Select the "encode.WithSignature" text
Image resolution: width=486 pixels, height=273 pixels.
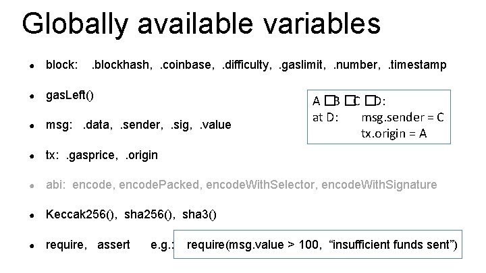(x=381, y=185)
